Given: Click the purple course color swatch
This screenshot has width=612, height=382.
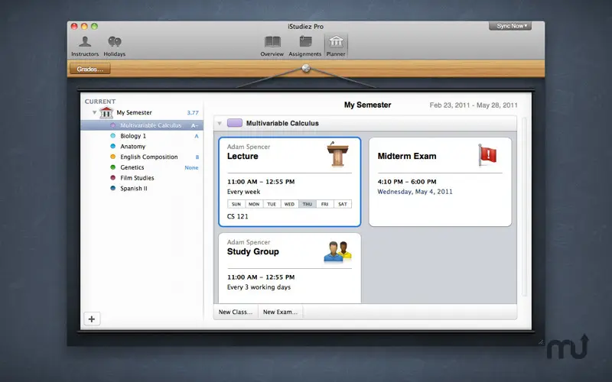Looking at the screenshot, I should tap(235, 123).
